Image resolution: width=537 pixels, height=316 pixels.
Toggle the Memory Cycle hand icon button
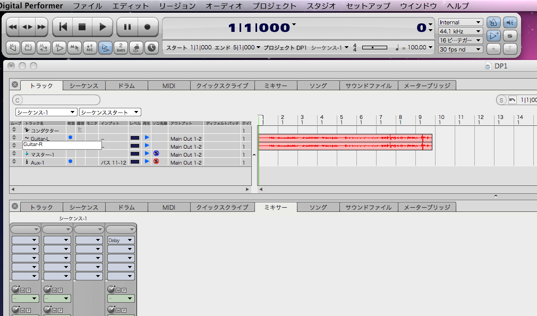pos(13,48)
